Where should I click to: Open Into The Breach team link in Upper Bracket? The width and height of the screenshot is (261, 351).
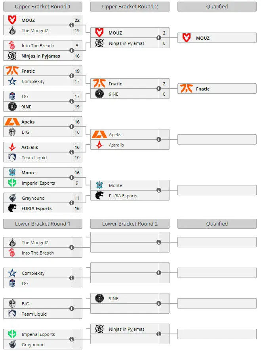38,46
